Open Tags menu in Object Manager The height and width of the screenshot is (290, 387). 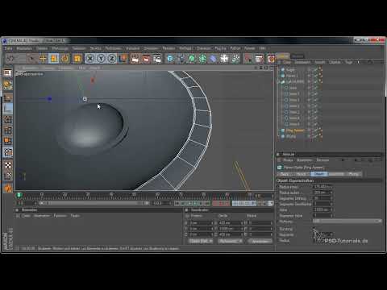click(349, 62)
